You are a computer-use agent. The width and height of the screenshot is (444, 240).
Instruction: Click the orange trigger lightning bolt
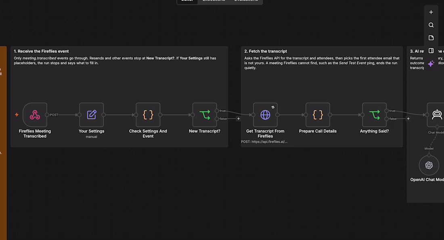(x=17, y=115)
